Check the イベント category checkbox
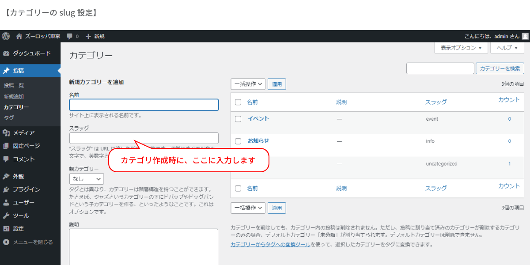The width and height of the screenshot is (530, 265). pos(238,119)
